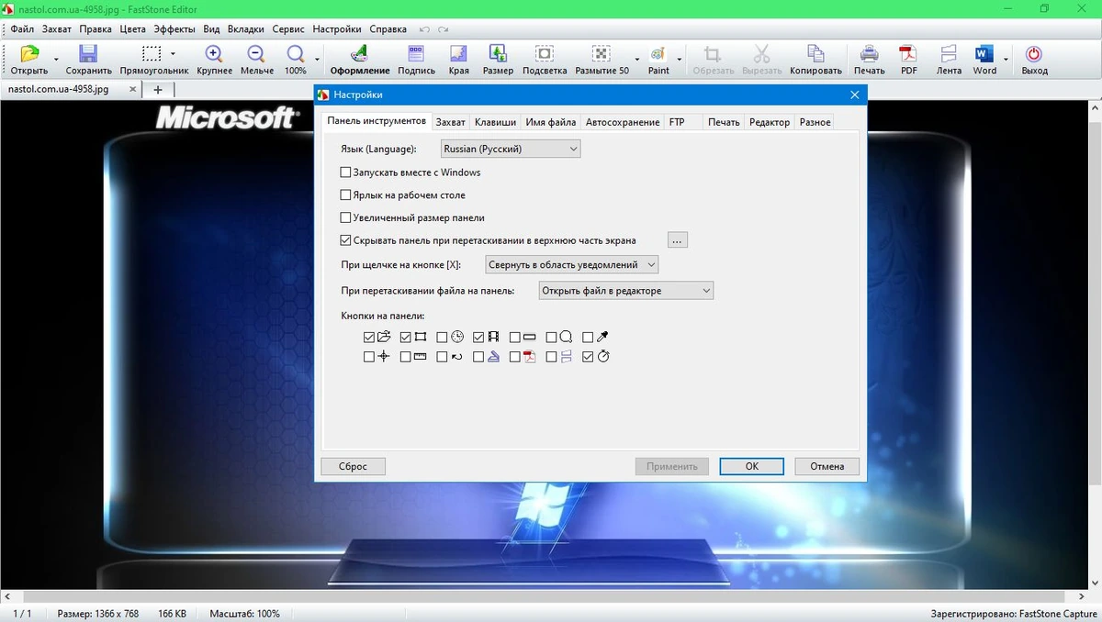The image size is (1102, 622).
Task: Uncheck the open-file folder panel button checkbox
Action: [x=369, y=337]
